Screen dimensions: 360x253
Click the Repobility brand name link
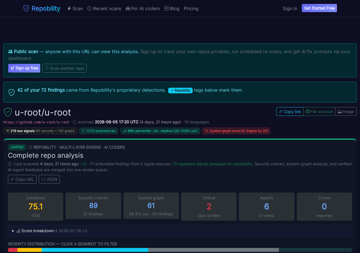pos(46,8)
